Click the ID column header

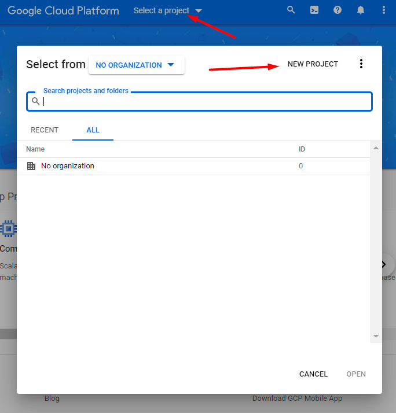[302, 149]
